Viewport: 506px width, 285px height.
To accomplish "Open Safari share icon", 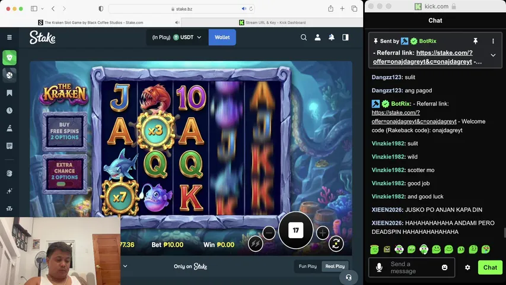I will coord(330,9).
